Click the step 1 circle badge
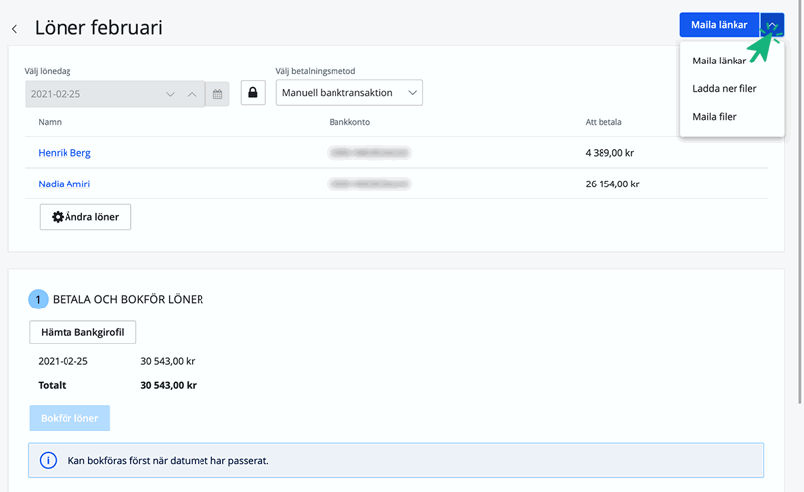The height and width of the screenshot is (492, 804). tap(38, 299)
